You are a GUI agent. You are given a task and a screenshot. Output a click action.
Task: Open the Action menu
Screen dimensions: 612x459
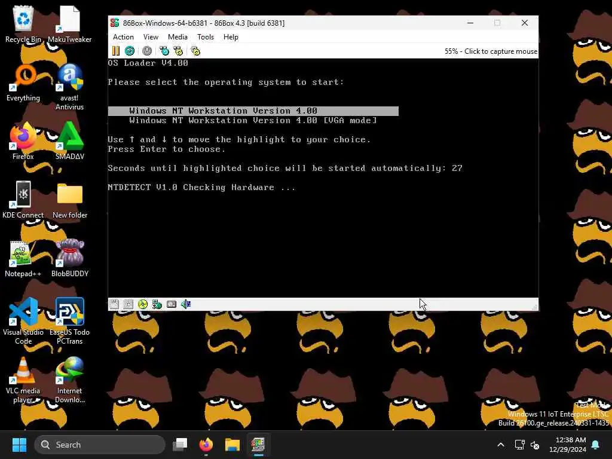click(123, 37)
